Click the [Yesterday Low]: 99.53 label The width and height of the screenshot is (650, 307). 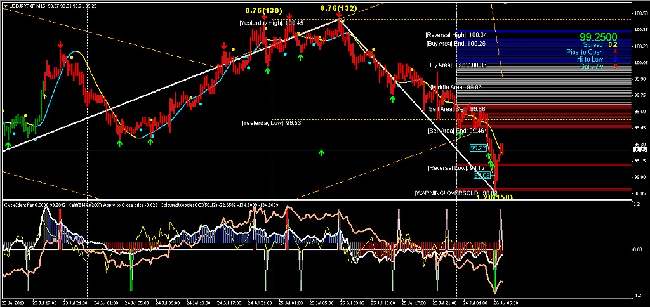pos(272,123)
